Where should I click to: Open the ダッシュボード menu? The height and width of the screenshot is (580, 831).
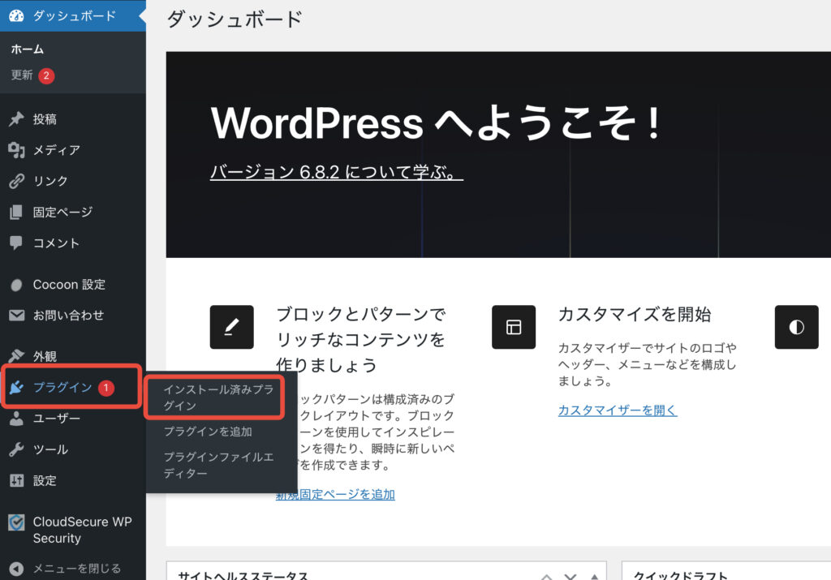pyautogui.click(x=72, y=15)
